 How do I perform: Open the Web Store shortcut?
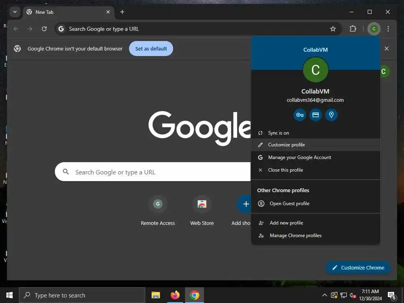[202, 211]
